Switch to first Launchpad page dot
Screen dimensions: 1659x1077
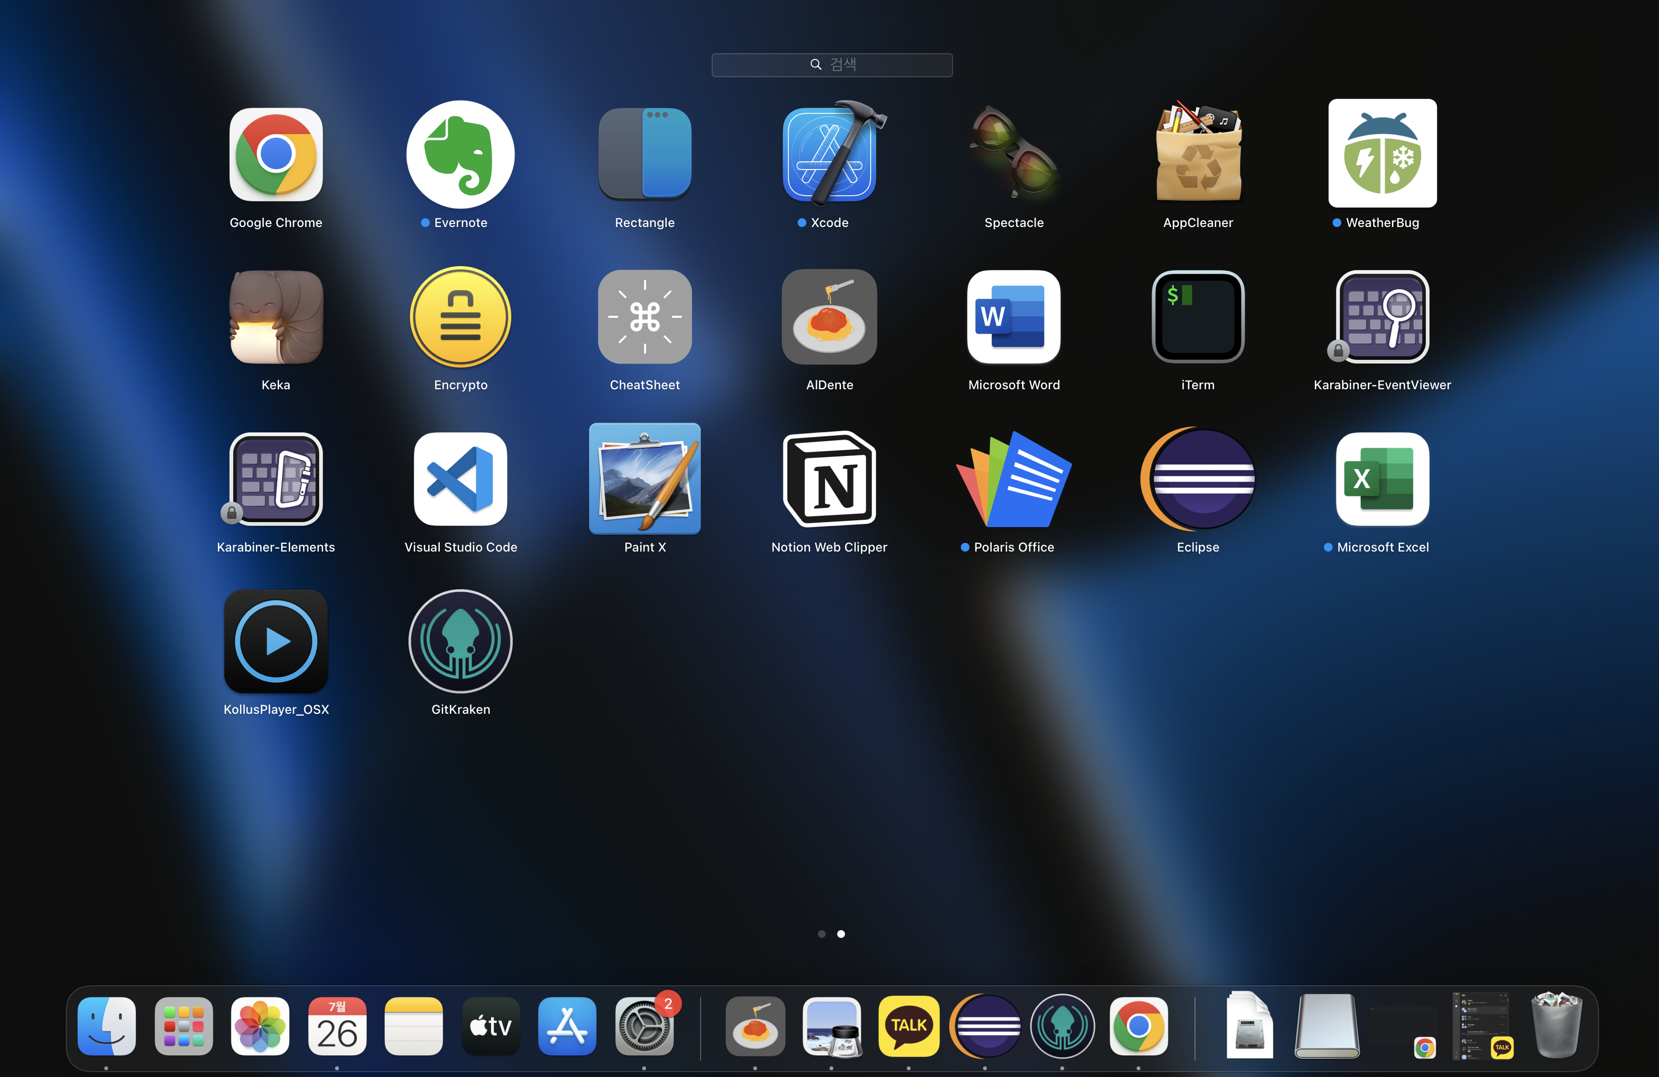822,934
